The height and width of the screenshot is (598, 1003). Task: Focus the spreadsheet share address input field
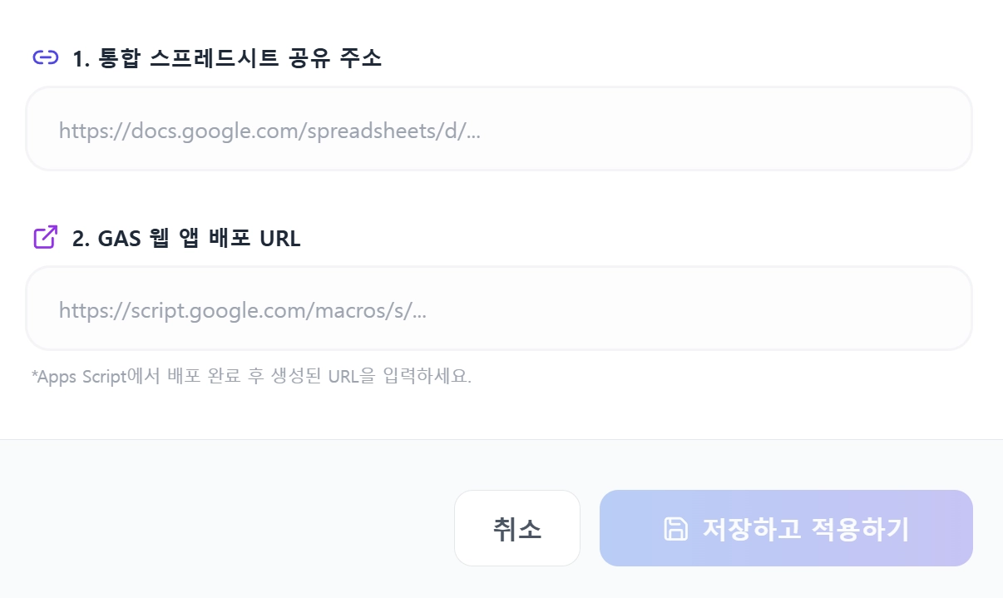point(499,130)
